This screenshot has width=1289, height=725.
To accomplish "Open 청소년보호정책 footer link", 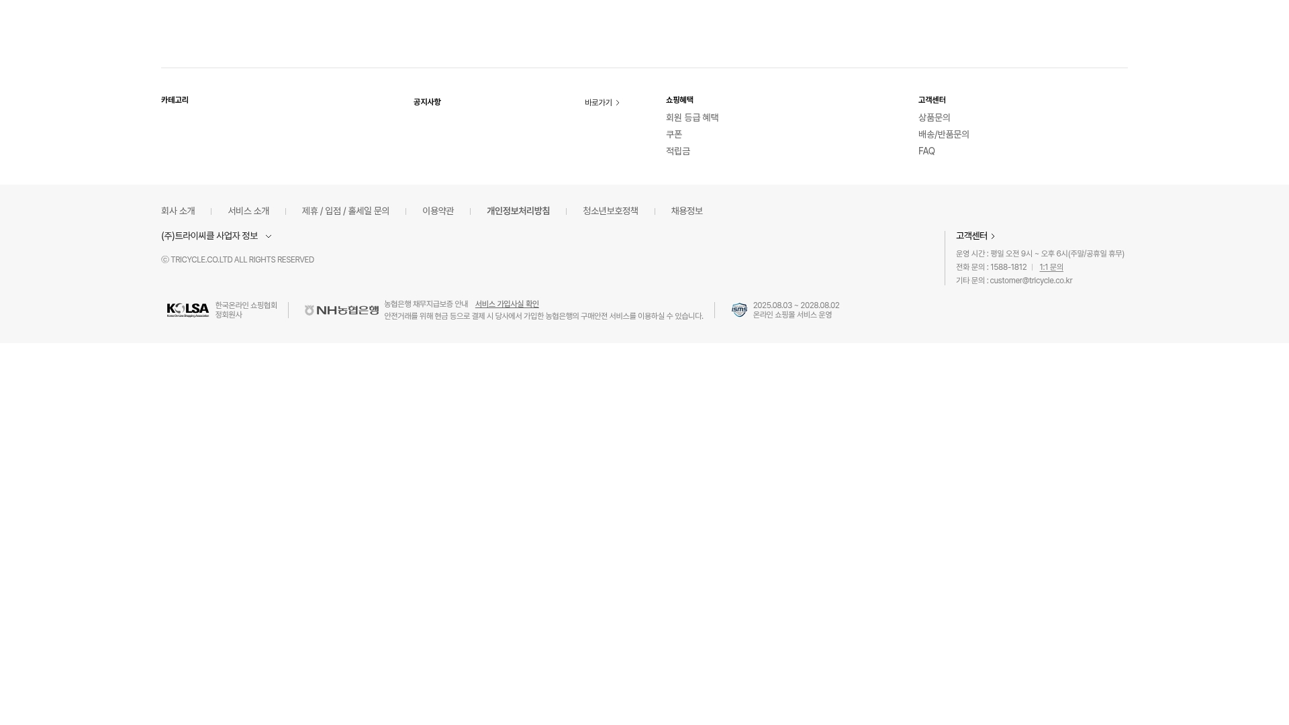I will pyautogui.click(x=610, y=211).
